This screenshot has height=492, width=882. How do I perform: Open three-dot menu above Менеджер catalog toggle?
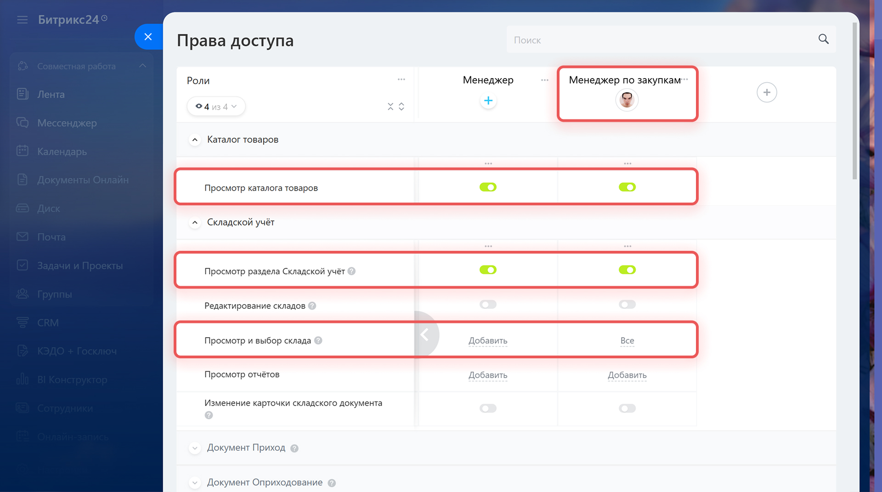[x=488, y=164]
